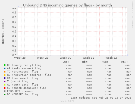Viewport: 135px width, 104px height.
Task: Click the 0.5 y-axis value
Action: 14,31
